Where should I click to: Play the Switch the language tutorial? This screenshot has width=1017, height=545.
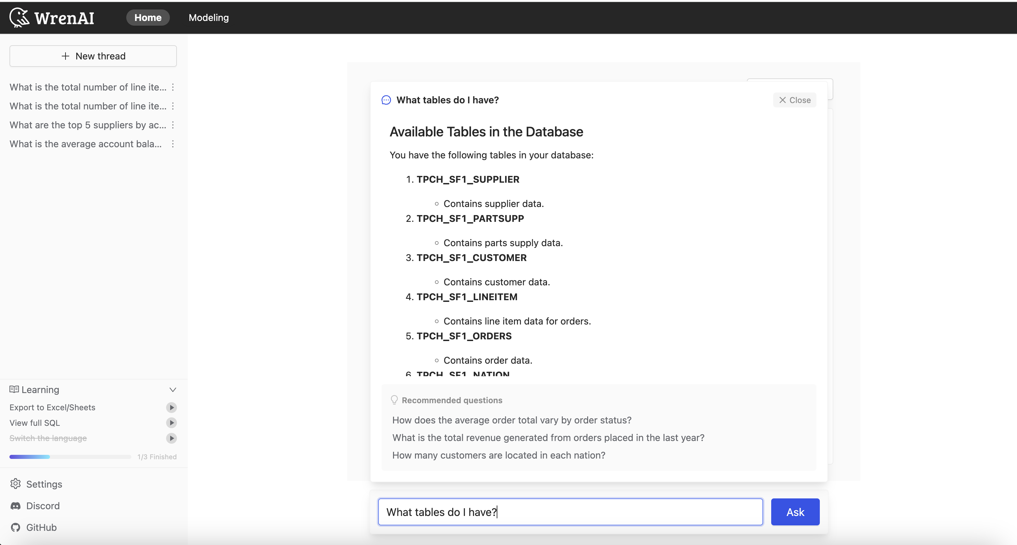click(171, 438)
